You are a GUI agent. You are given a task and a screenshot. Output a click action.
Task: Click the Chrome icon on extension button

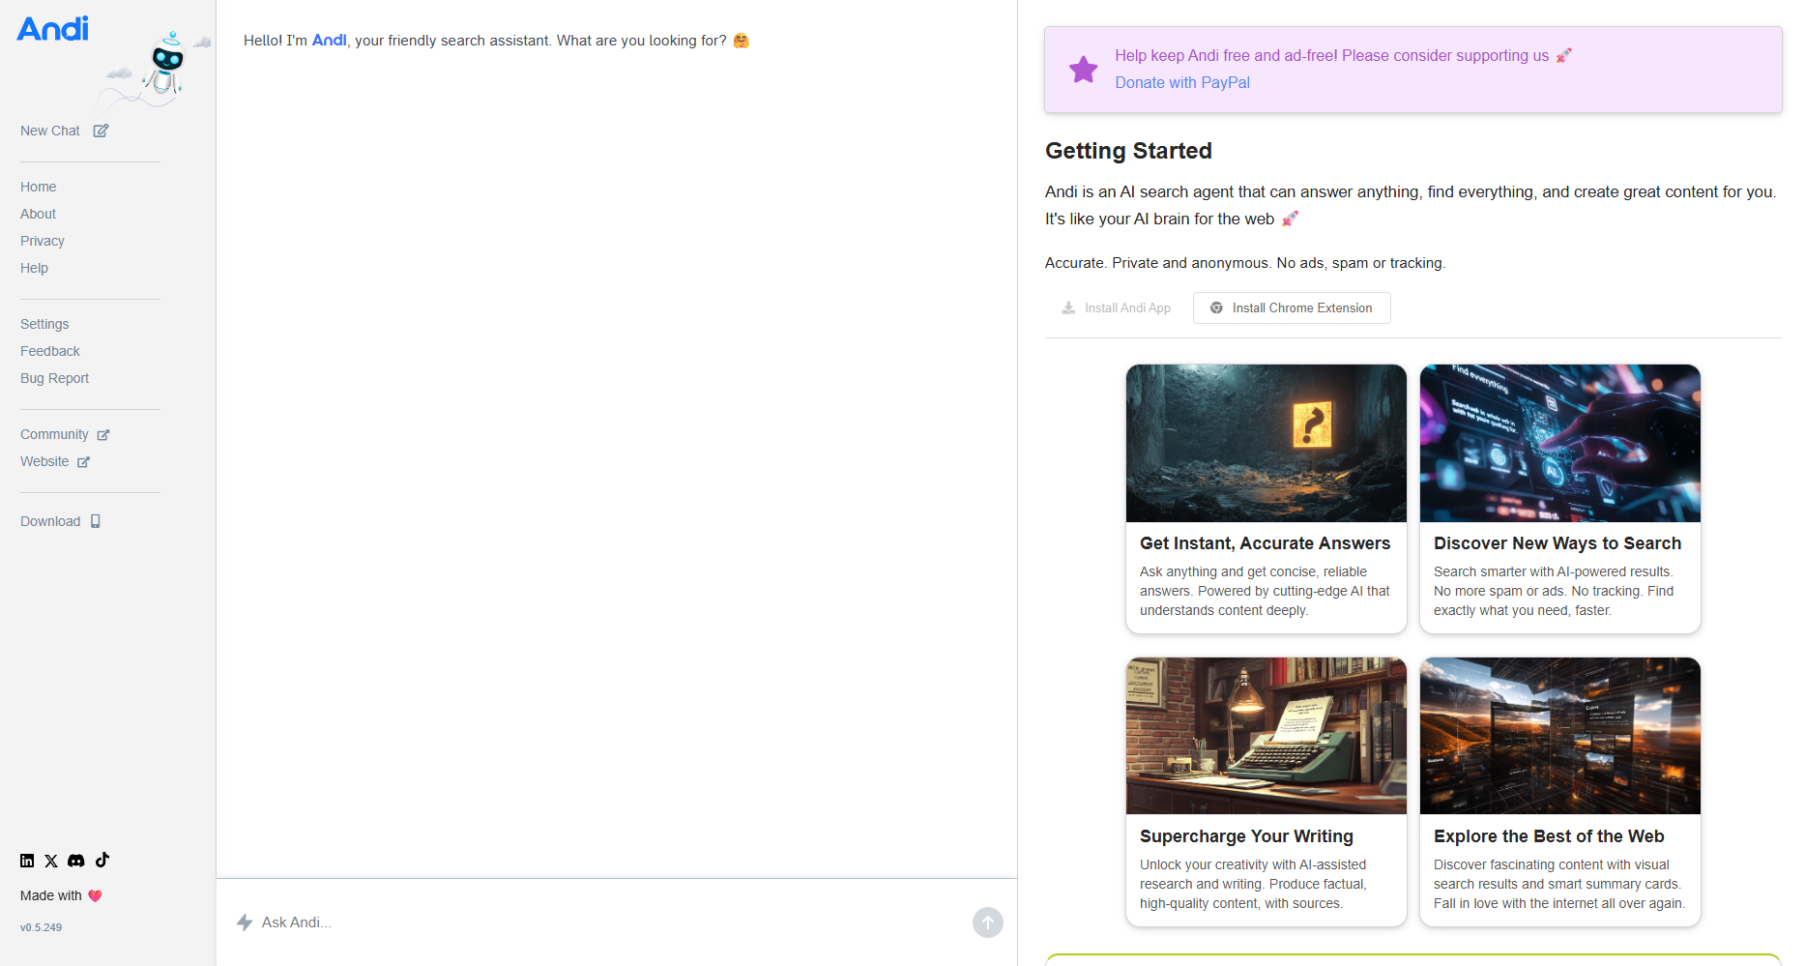[x=1216, y=307]
